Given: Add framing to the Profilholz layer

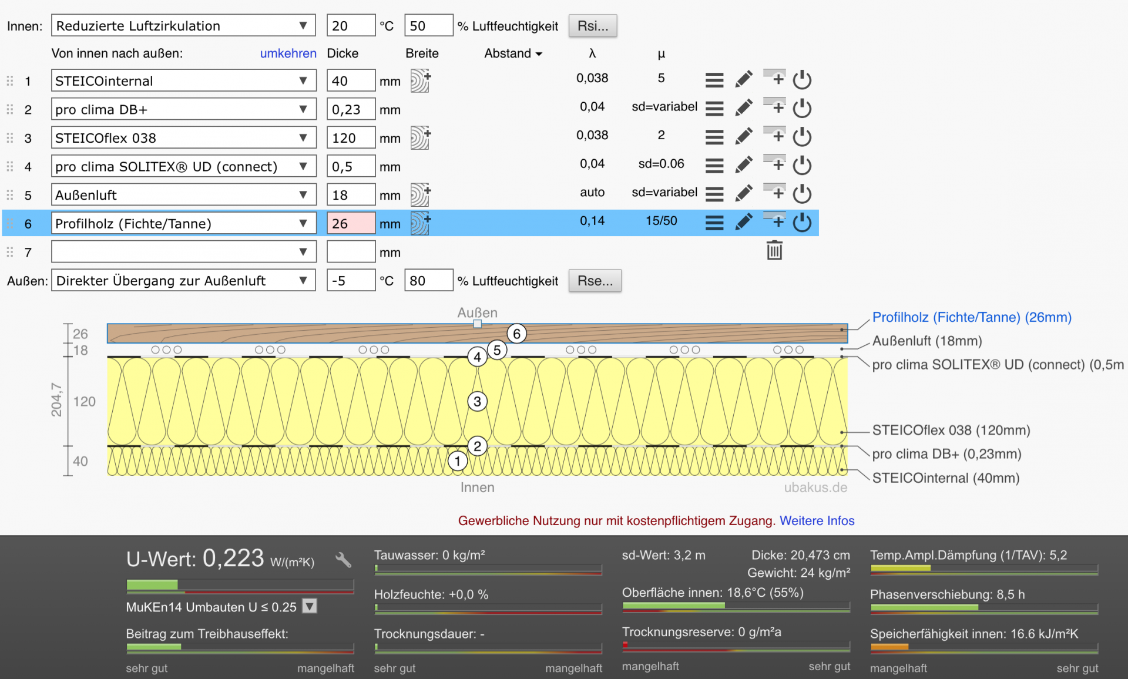Looking at the screenshot, I should pyautogui.click(x=420, y=223).
